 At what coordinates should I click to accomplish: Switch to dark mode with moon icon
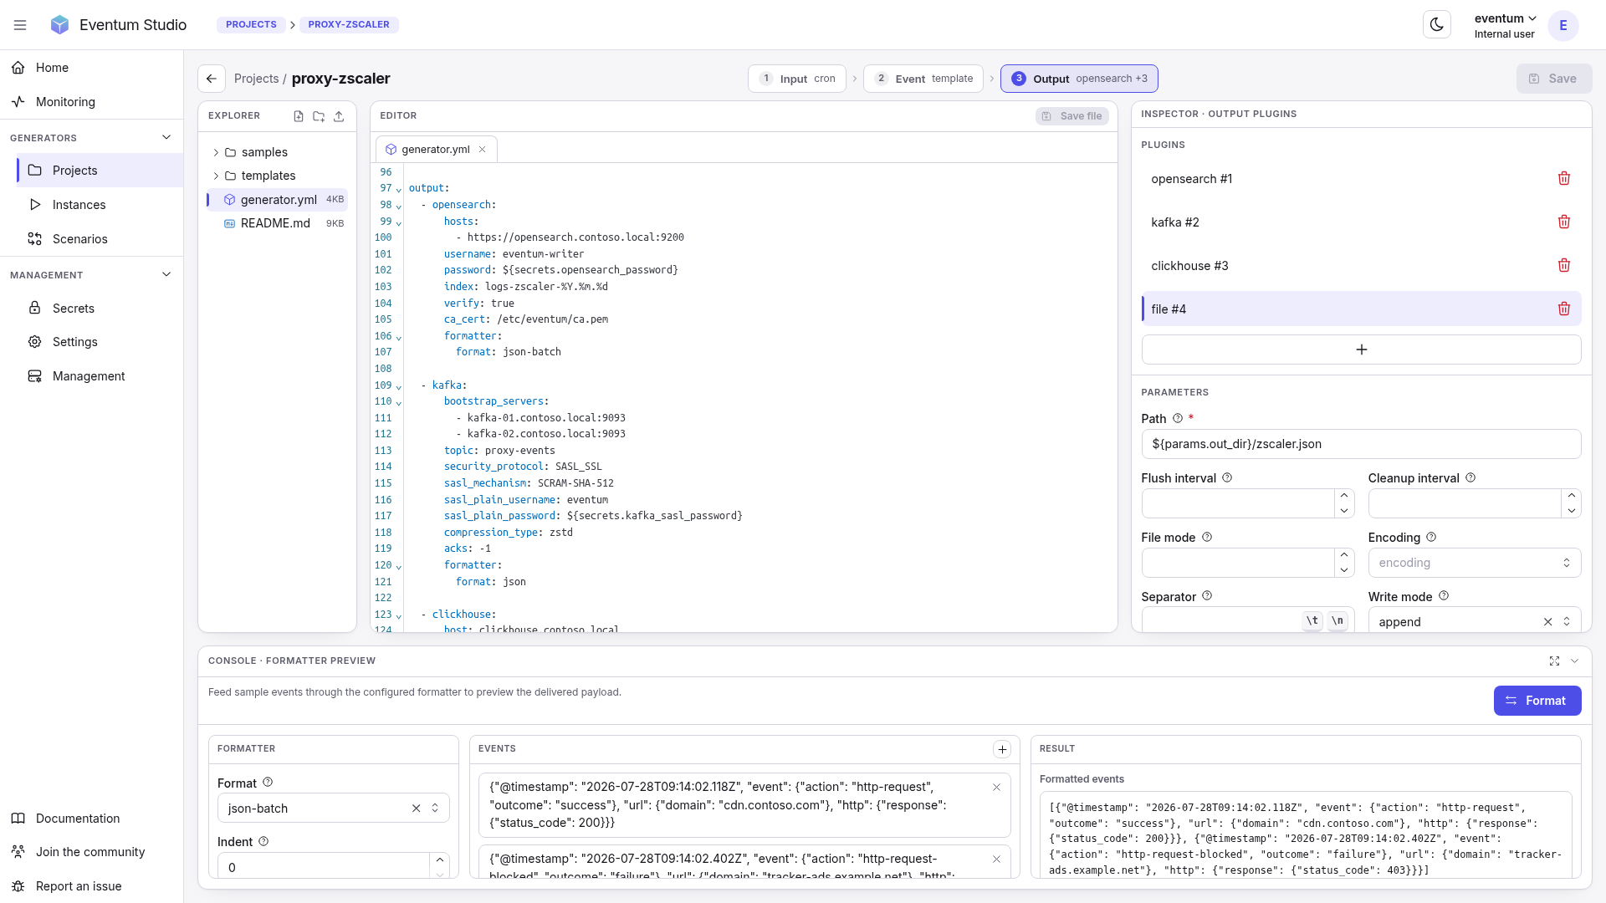pos(1436,25)
